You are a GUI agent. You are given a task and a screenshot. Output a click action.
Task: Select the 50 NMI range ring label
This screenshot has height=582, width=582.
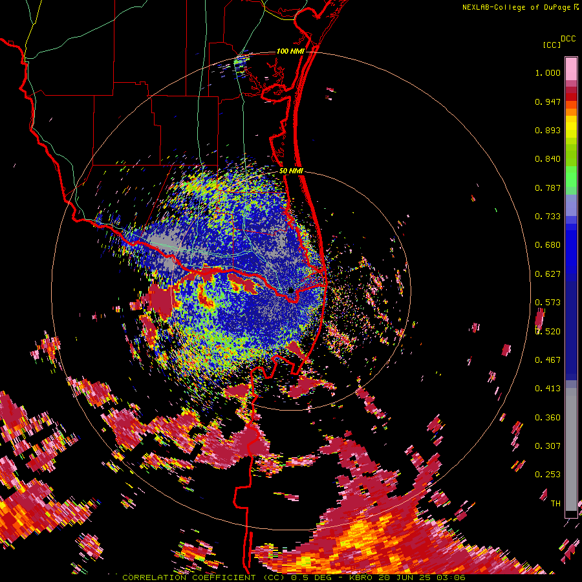tap(291, 171)
